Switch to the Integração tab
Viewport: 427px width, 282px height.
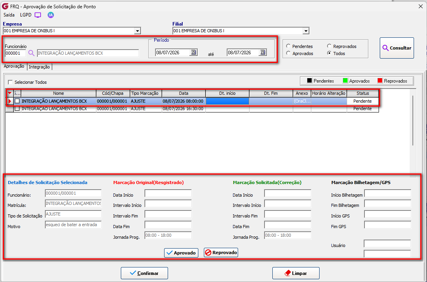tap(39, 67)
